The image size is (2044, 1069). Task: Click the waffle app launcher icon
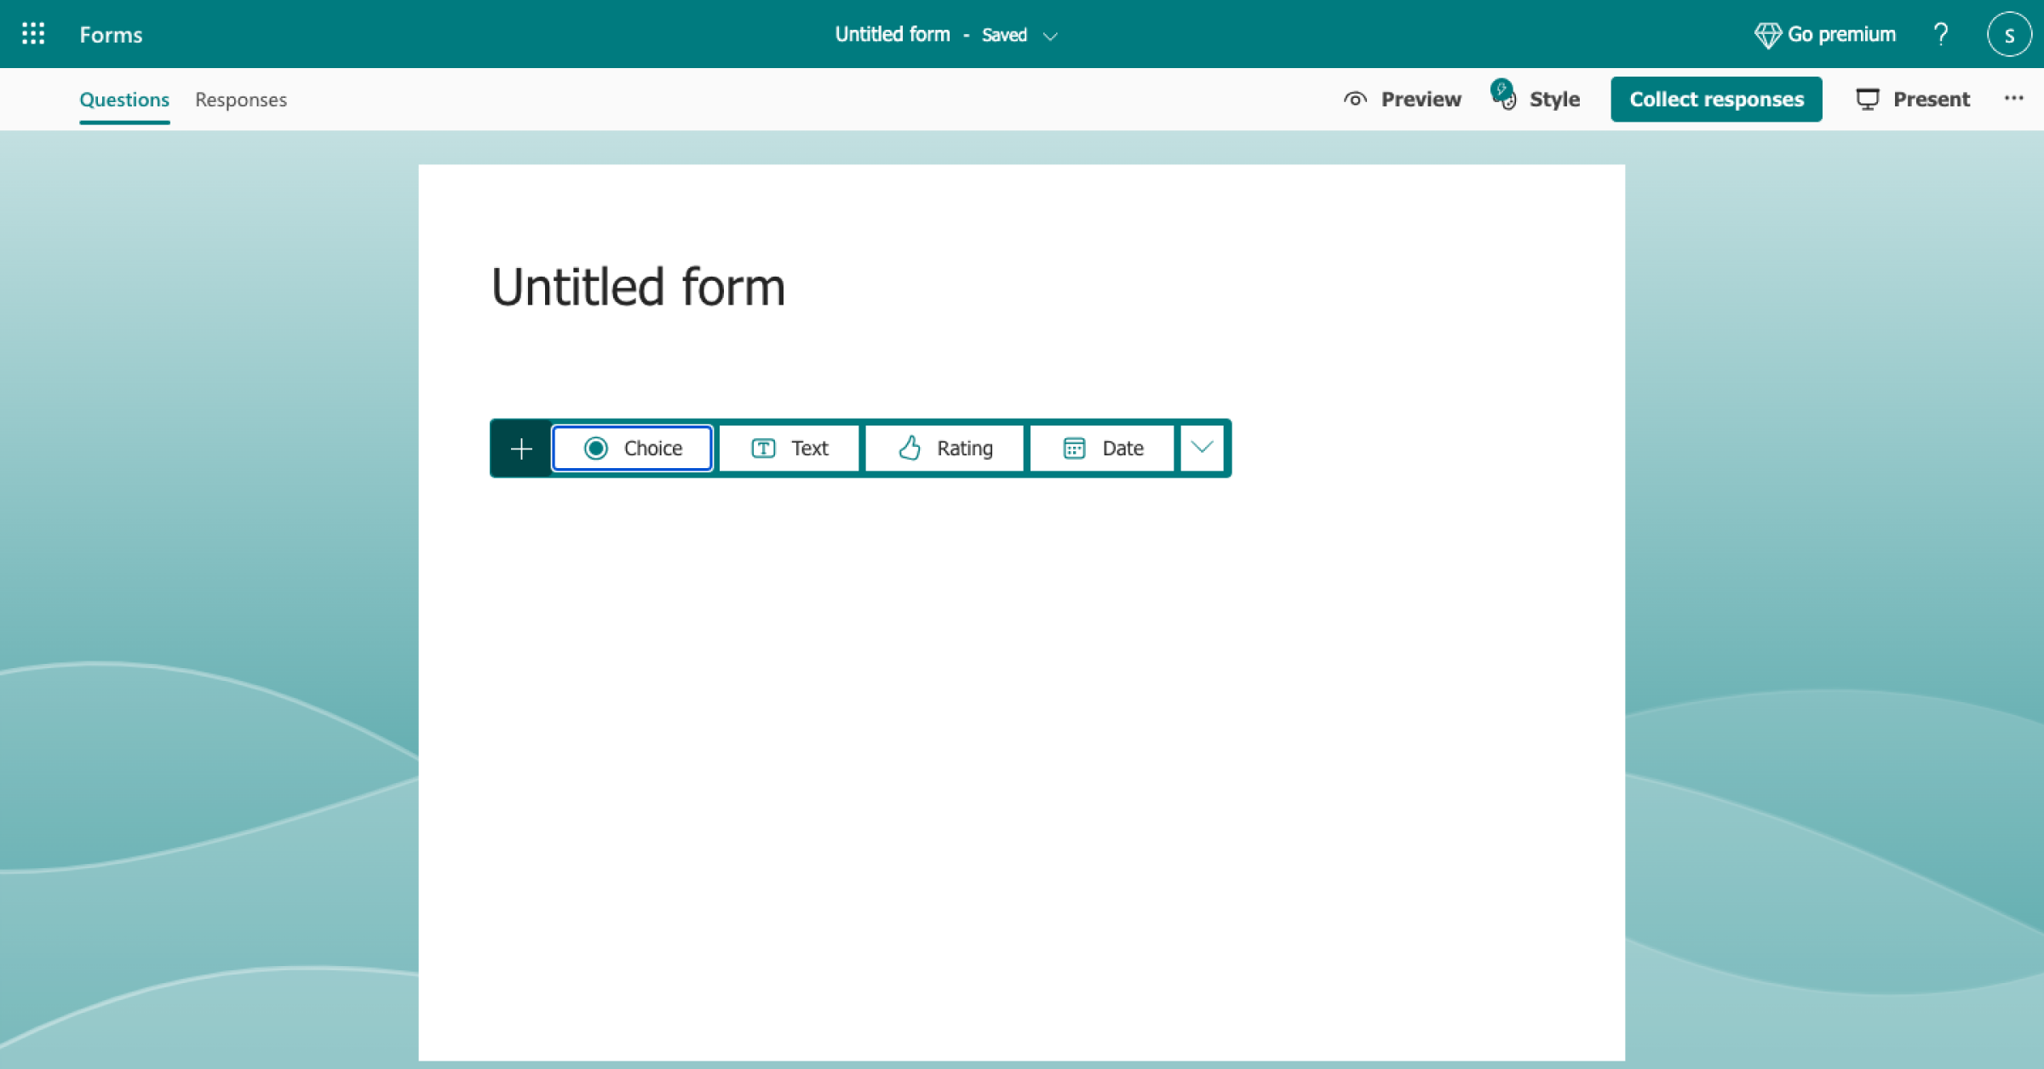point(32,32)
